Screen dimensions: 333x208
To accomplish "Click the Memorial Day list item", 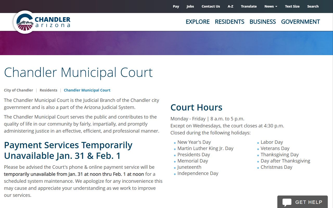I will pos(193,161).
